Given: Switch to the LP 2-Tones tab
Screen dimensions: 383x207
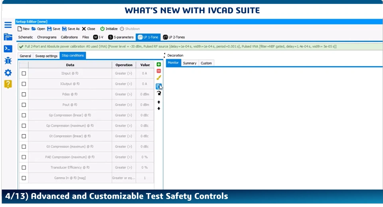Looking at the screenshot, I should tap(174, 37).
